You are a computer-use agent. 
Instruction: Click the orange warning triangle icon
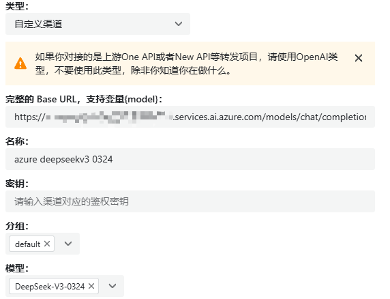coord(20,63)
